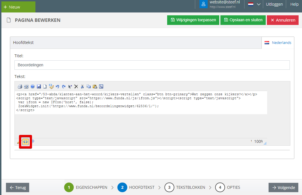Click the Hoofdtekst panel header text
302x195 pixels.
(23, 43)
